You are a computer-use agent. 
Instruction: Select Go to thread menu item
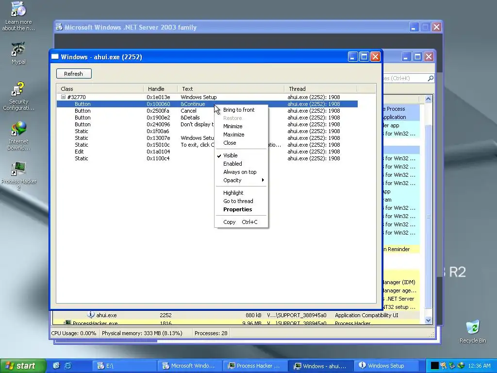click(x=241, y=201)
